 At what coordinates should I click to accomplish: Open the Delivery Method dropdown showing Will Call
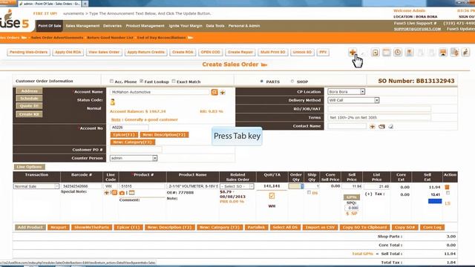[x=353, y=100]
